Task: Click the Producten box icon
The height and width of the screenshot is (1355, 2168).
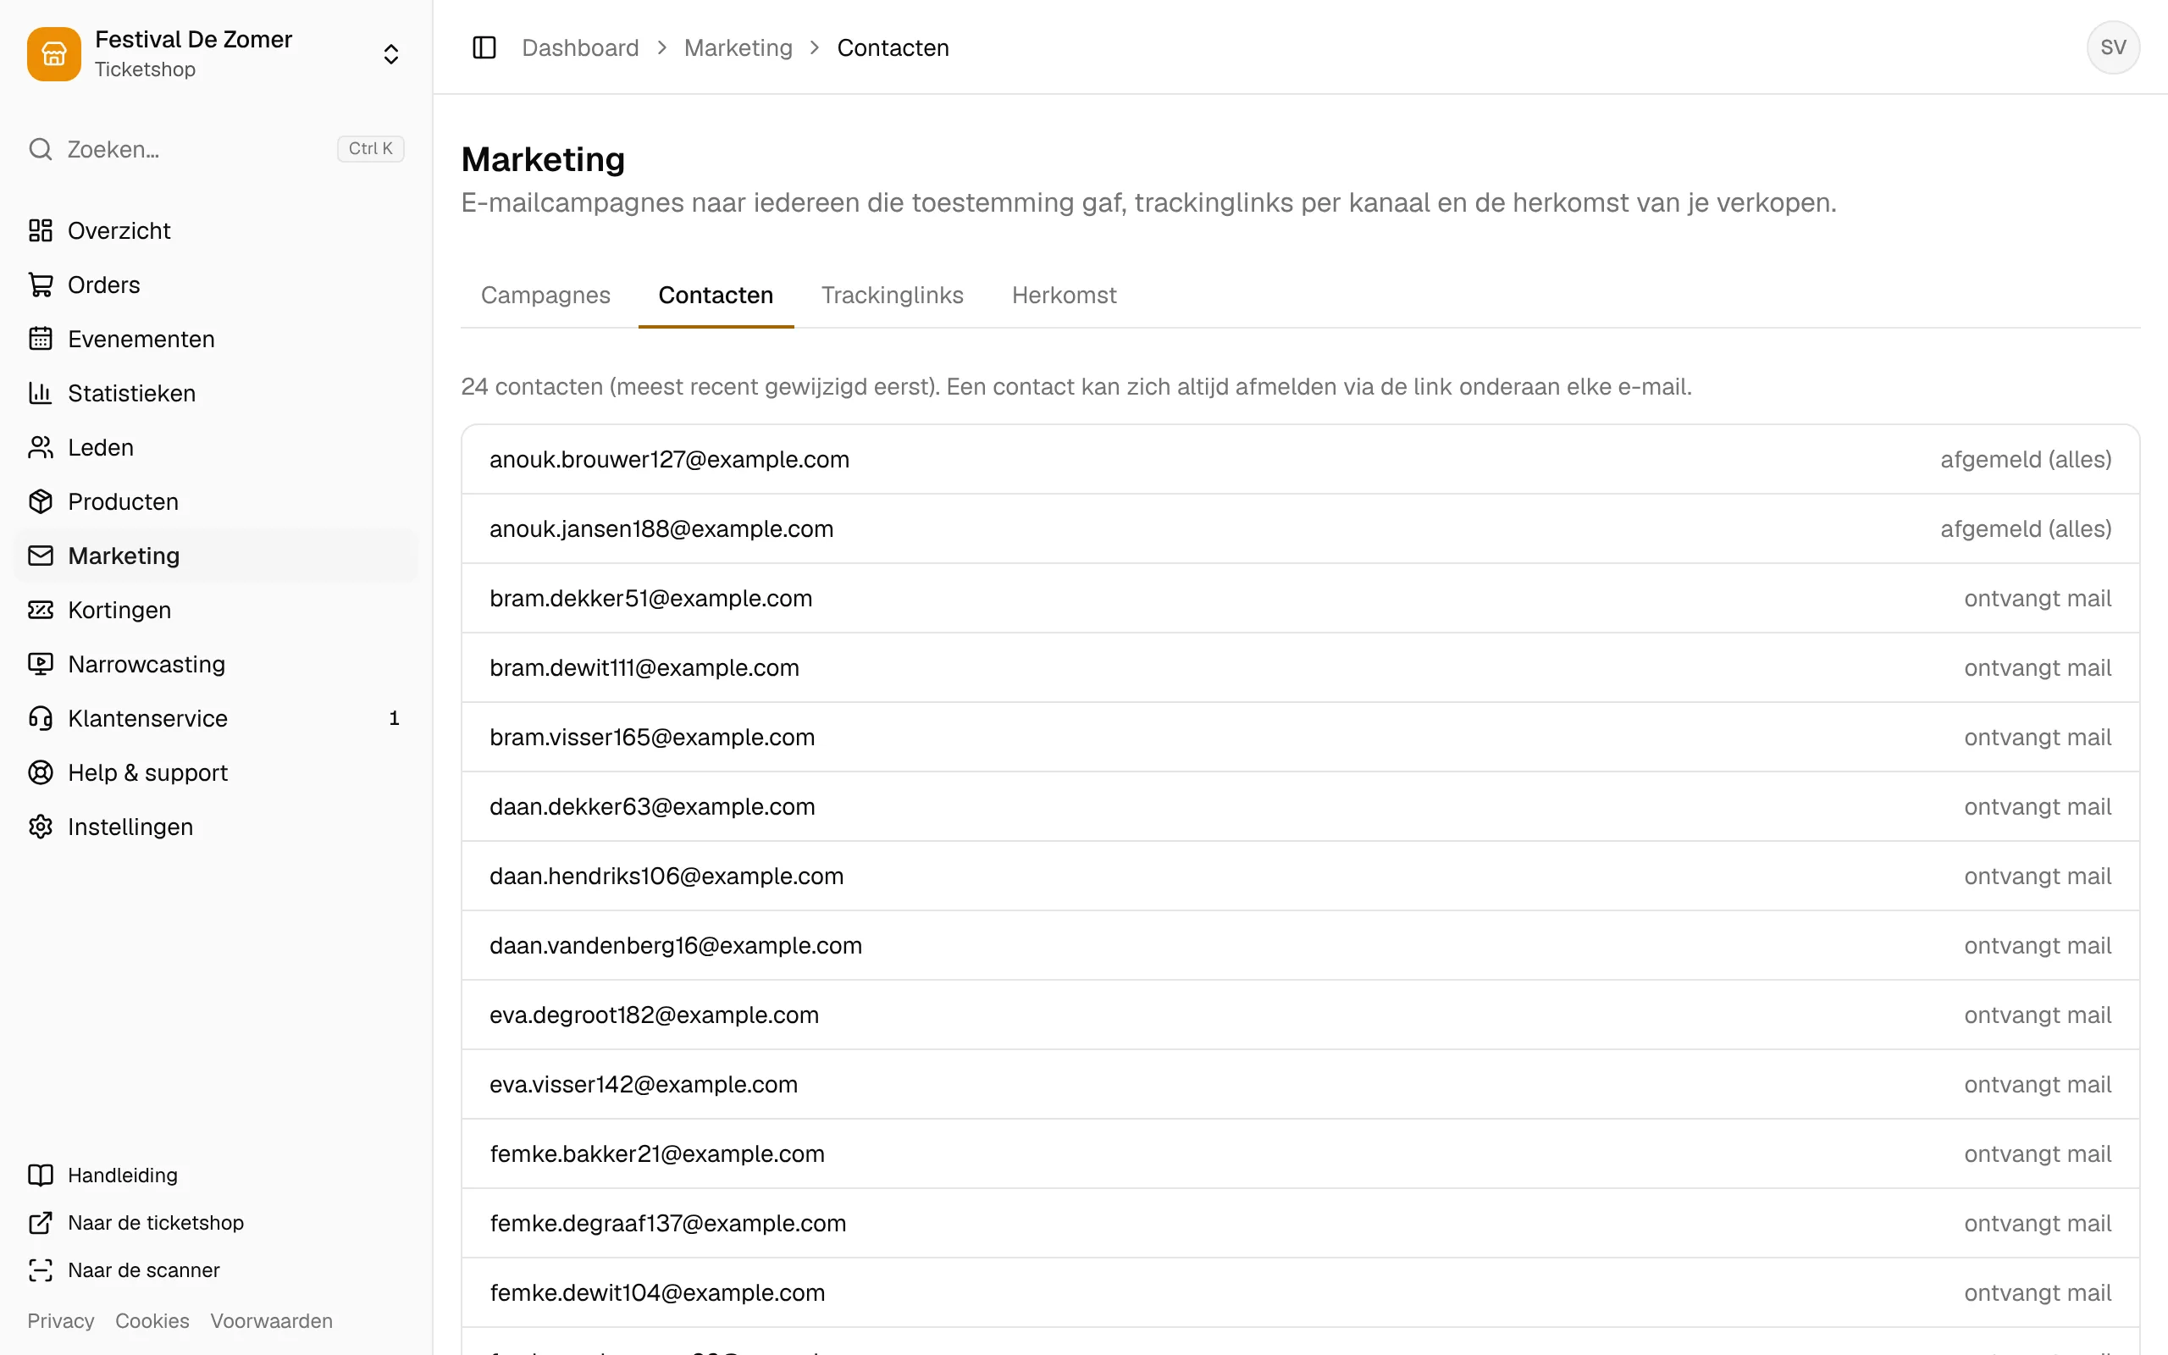Action: pyautogui.click(x=41, y=502)
